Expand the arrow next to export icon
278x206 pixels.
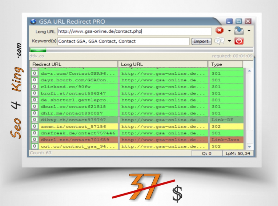[x=249, y=31]
